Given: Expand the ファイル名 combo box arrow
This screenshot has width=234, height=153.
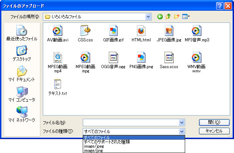Looking at the screenshot, I should click(x=182, y=123).
